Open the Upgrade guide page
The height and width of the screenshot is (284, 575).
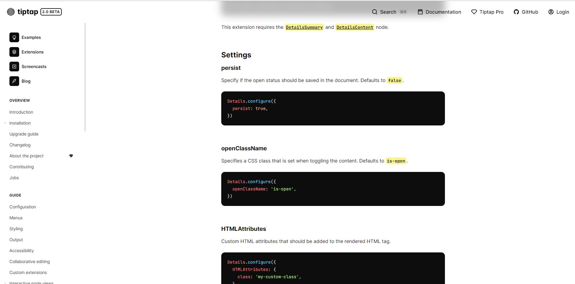(x=24, y=134)
